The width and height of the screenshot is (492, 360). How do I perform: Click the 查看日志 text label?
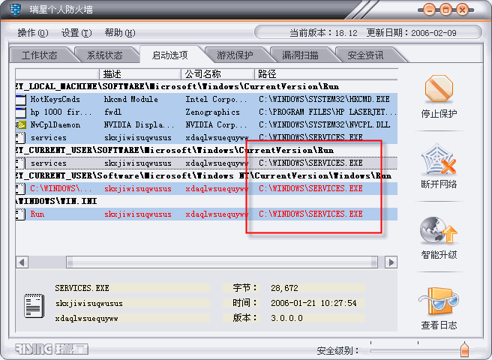coord(439,325)
